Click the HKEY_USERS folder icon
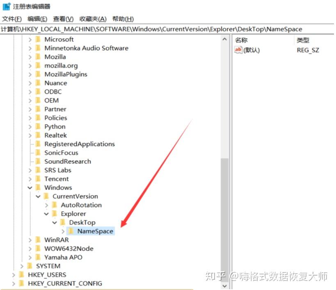This screenshot has height=290, width=336. (x=22, y=274)
